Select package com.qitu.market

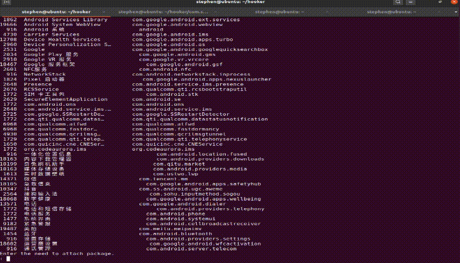pyautogui.click(x=179, y=164)
